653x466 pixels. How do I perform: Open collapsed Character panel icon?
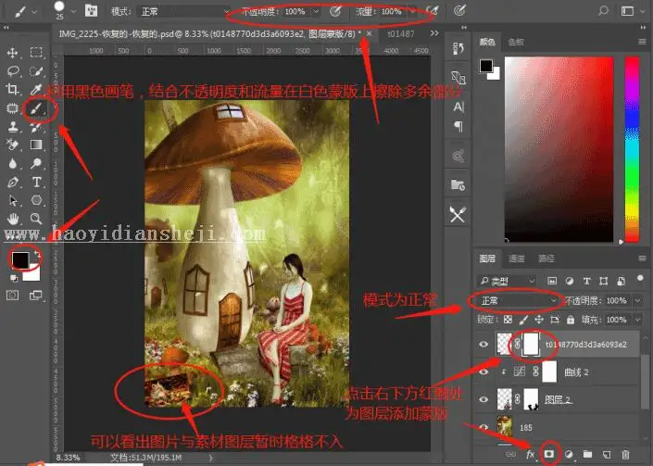pyautogui.click(x=458, y=107)
